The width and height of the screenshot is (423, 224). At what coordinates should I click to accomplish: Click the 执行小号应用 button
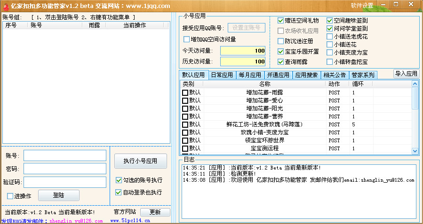[x=140, y=161]
